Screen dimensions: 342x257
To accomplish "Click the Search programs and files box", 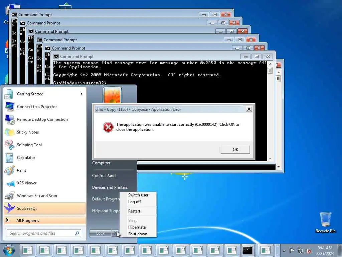I will (x=44, y=233).
